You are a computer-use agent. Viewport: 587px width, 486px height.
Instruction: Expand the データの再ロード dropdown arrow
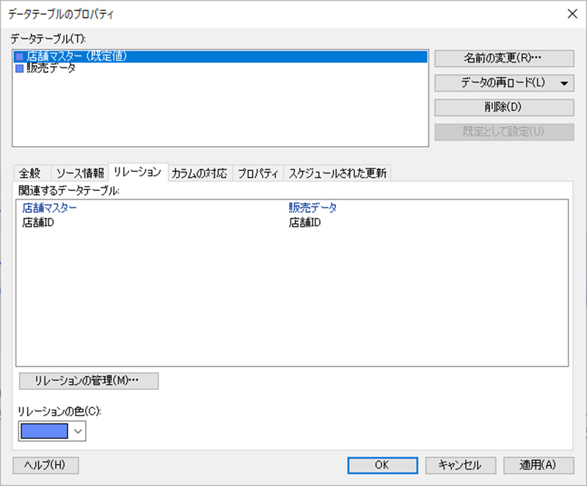coord(564,83)
